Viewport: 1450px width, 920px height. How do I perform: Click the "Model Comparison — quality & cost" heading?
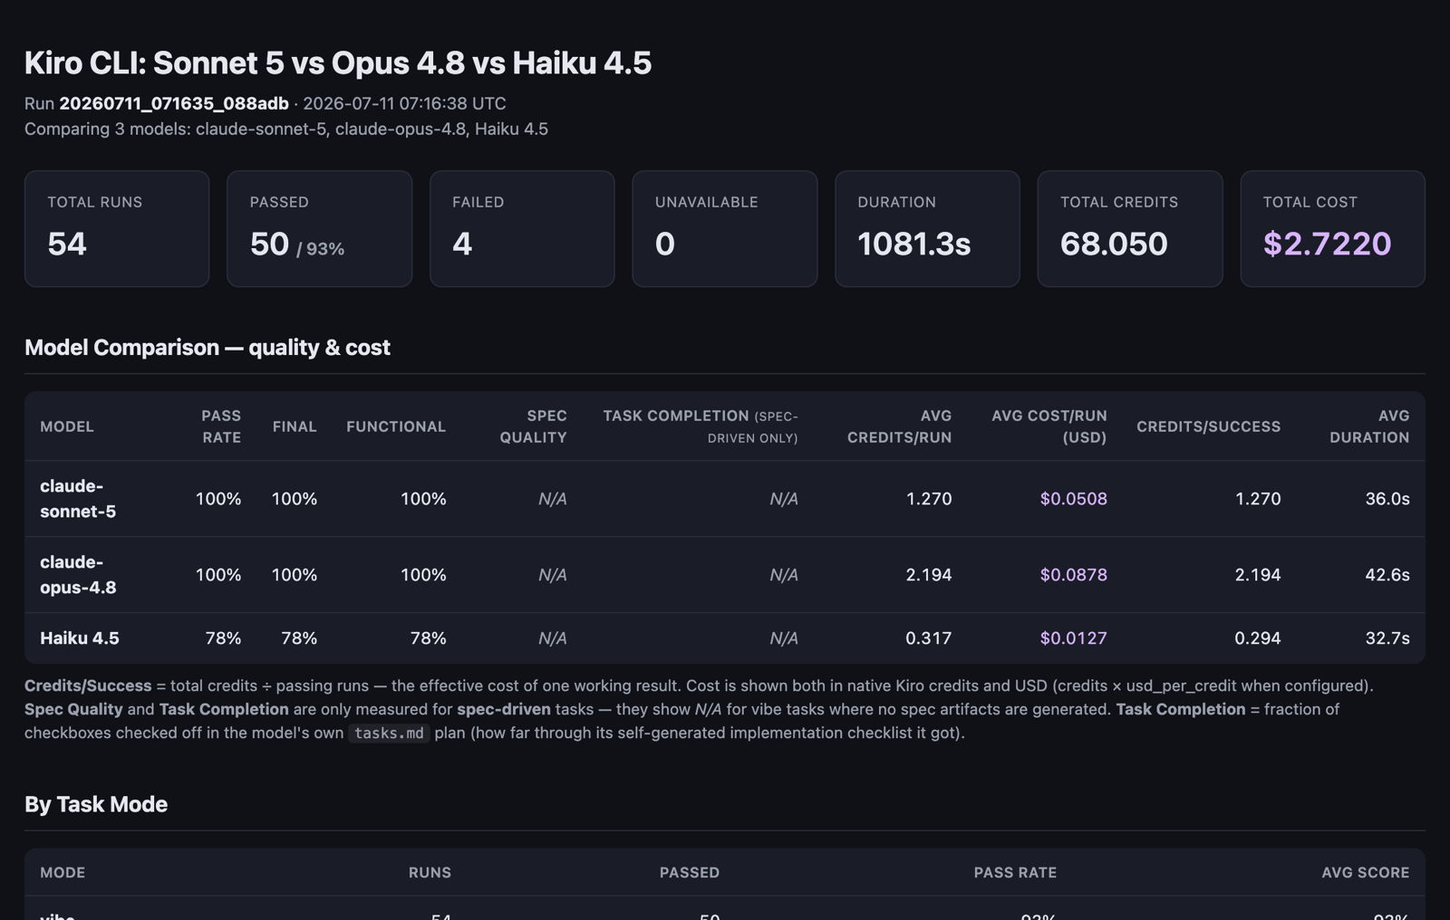(208, 348)
